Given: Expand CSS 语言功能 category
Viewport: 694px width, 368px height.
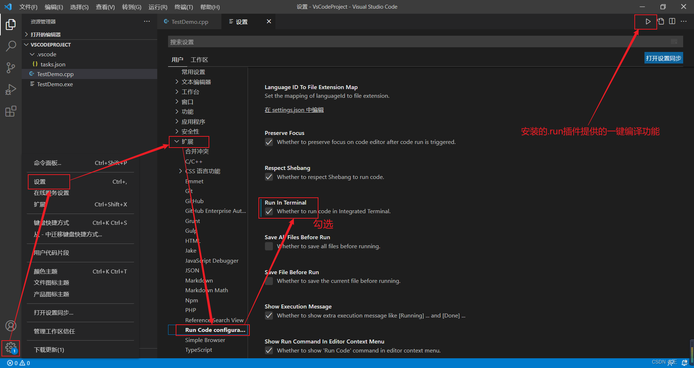Looking at the screenshot, I should point(181,171).
